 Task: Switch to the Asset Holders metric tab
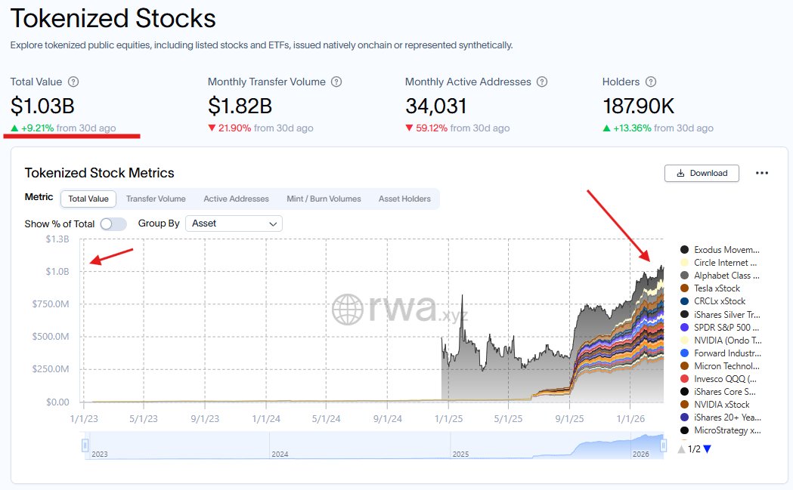[x=404, y=199]
